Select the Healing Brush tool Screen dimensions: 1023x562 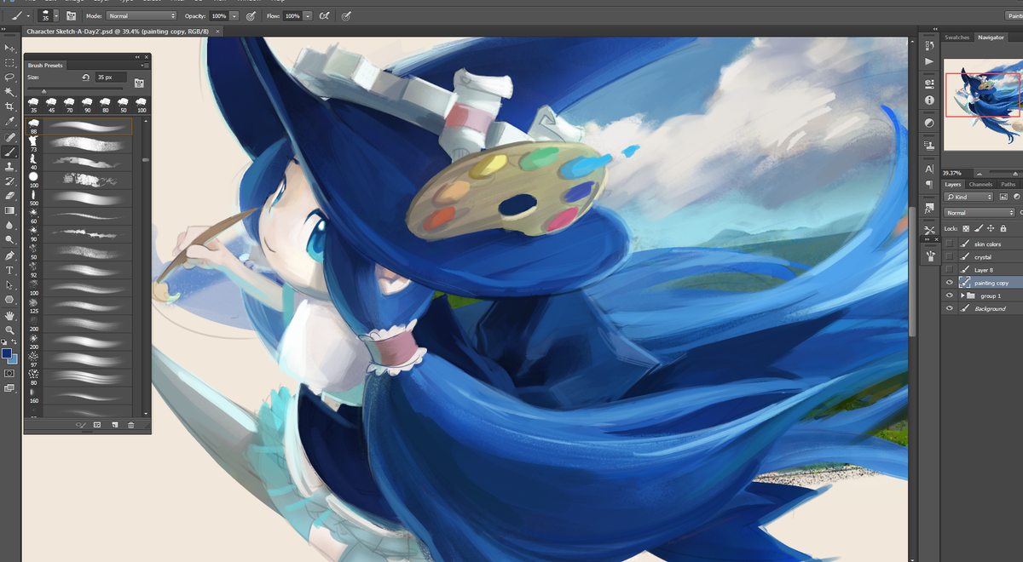click(9, 137)
